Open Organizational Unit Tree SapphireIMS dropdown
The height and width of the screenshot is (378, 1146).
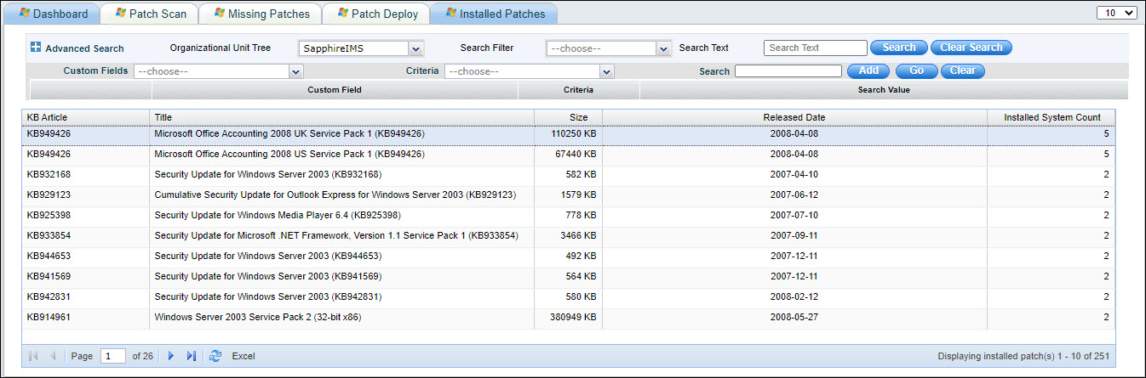pyautogui.click(x=361, y=48)
